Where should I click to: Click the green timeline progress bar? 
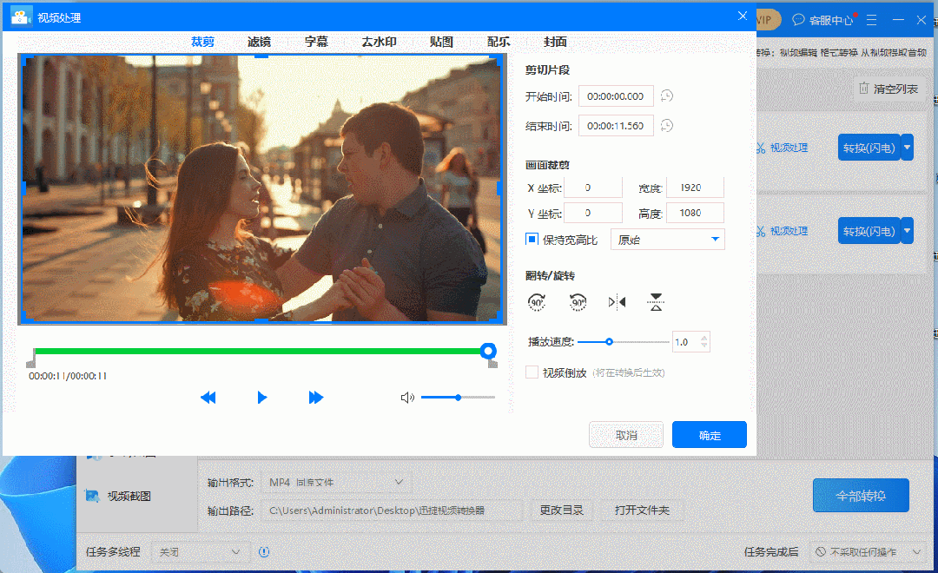(257, 351)
